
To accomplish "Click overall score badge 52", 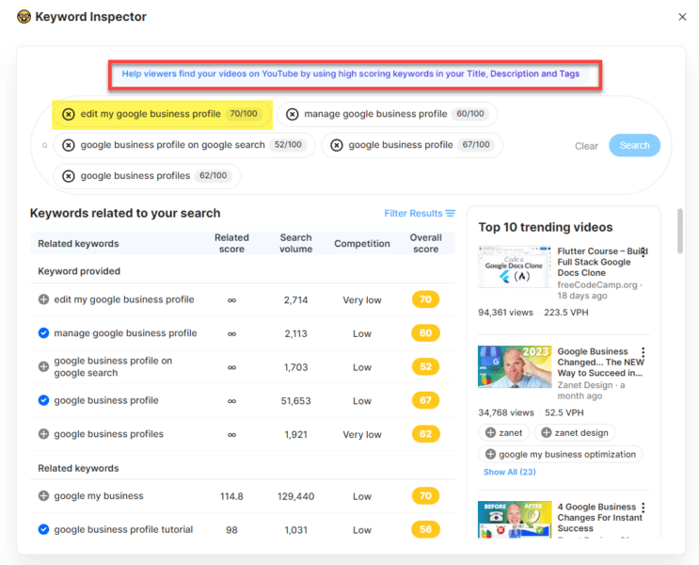I will (x=426, y=367).
